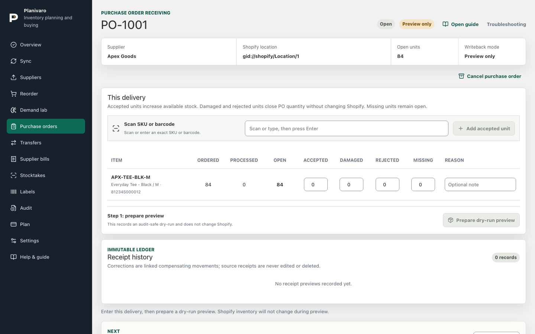Click the Open status badge

pos(386,24)
